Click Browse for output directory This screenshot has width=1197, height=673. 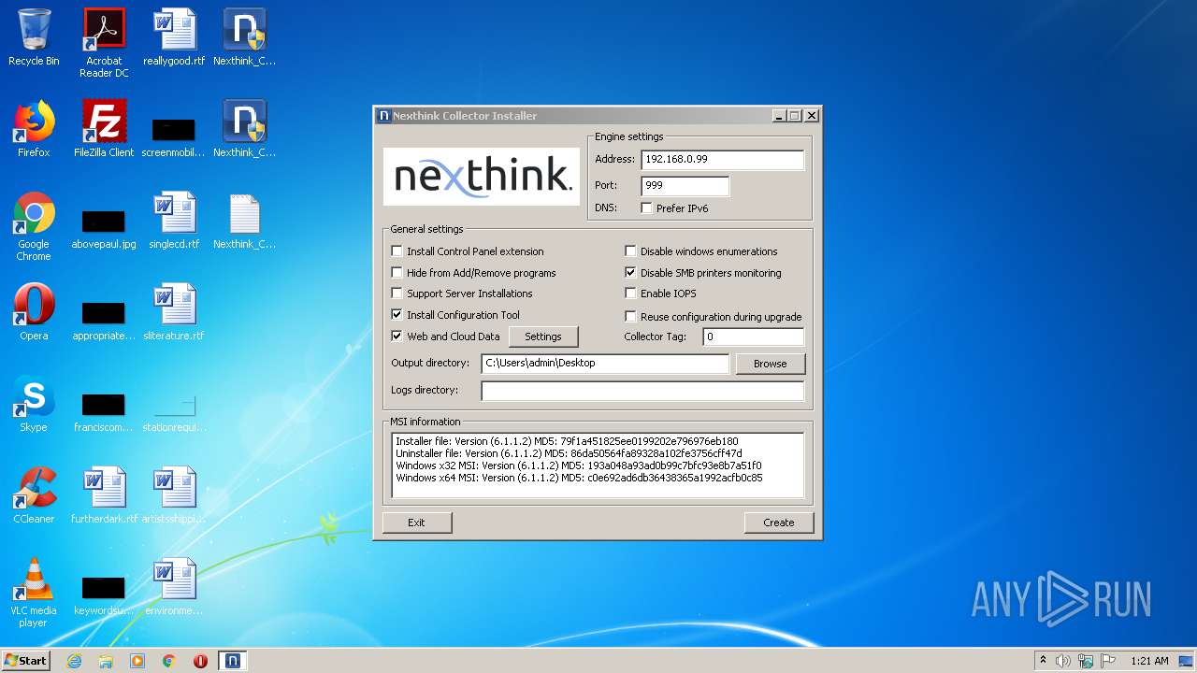[771, 364]
